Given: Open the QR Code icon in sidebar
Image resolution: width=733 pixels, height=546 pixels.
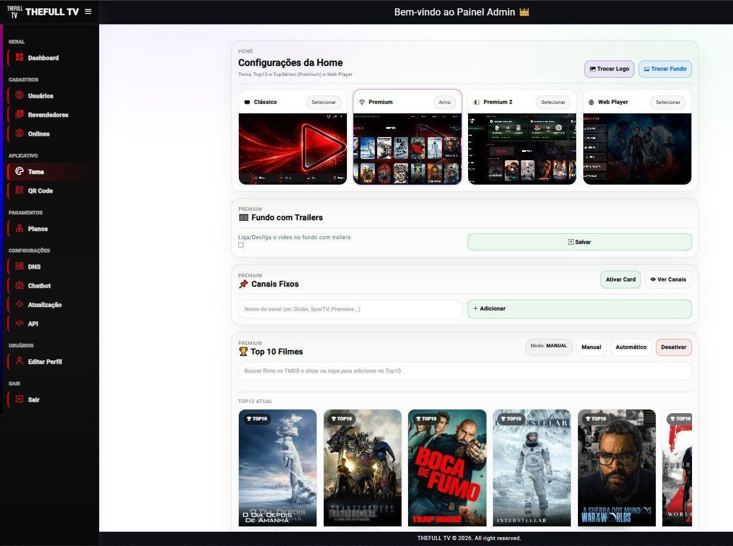Looking at the screenshot, I should [x=20, y=191].
